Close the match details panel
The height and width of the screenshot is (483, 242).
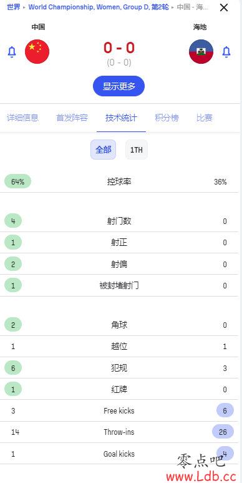pyautogui.click(x=224, y=8)
